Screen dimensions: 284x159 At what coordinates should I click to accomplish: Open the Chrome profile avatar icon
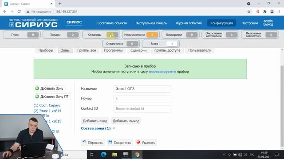tap(272, 11)
